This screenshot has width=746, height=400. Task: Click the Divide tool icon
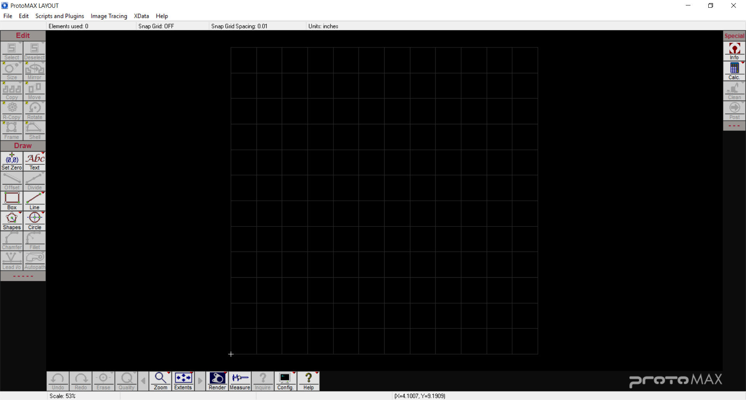(x=35, y=181)
